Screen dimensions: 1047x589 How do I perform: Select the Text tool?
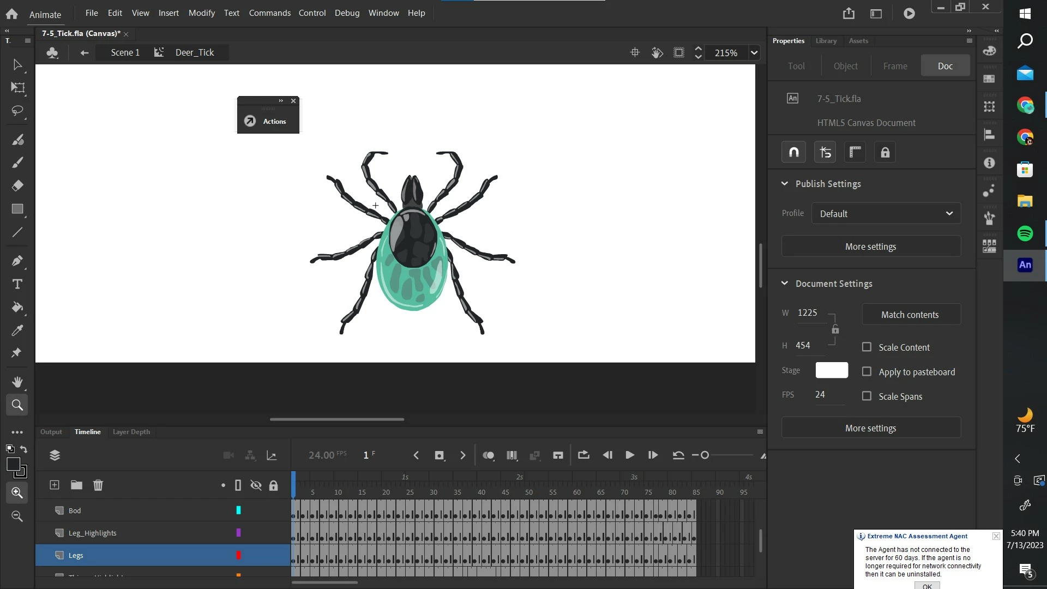coord(17,284)
